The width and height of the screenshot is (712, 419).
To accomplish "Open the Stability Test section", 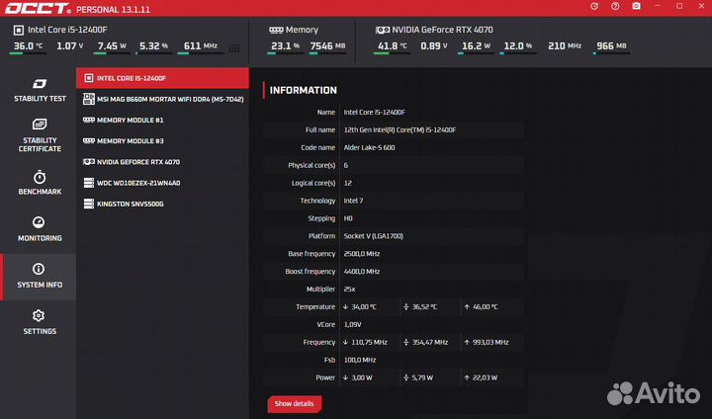I will (x=39, y=90).
